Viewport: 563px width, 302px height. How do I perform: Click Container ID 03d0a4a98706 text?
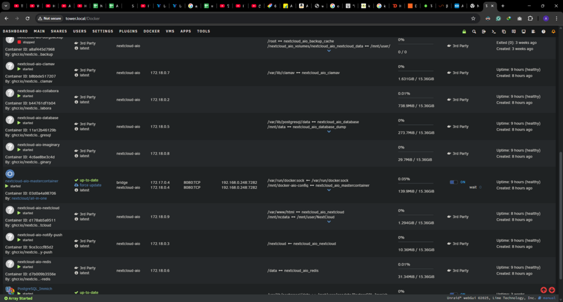(x=30, y=193)
